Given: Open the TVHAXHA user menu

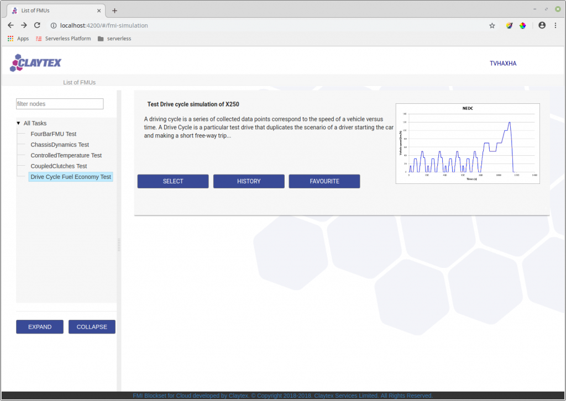Looking at the screenshot, I should 503,64.
